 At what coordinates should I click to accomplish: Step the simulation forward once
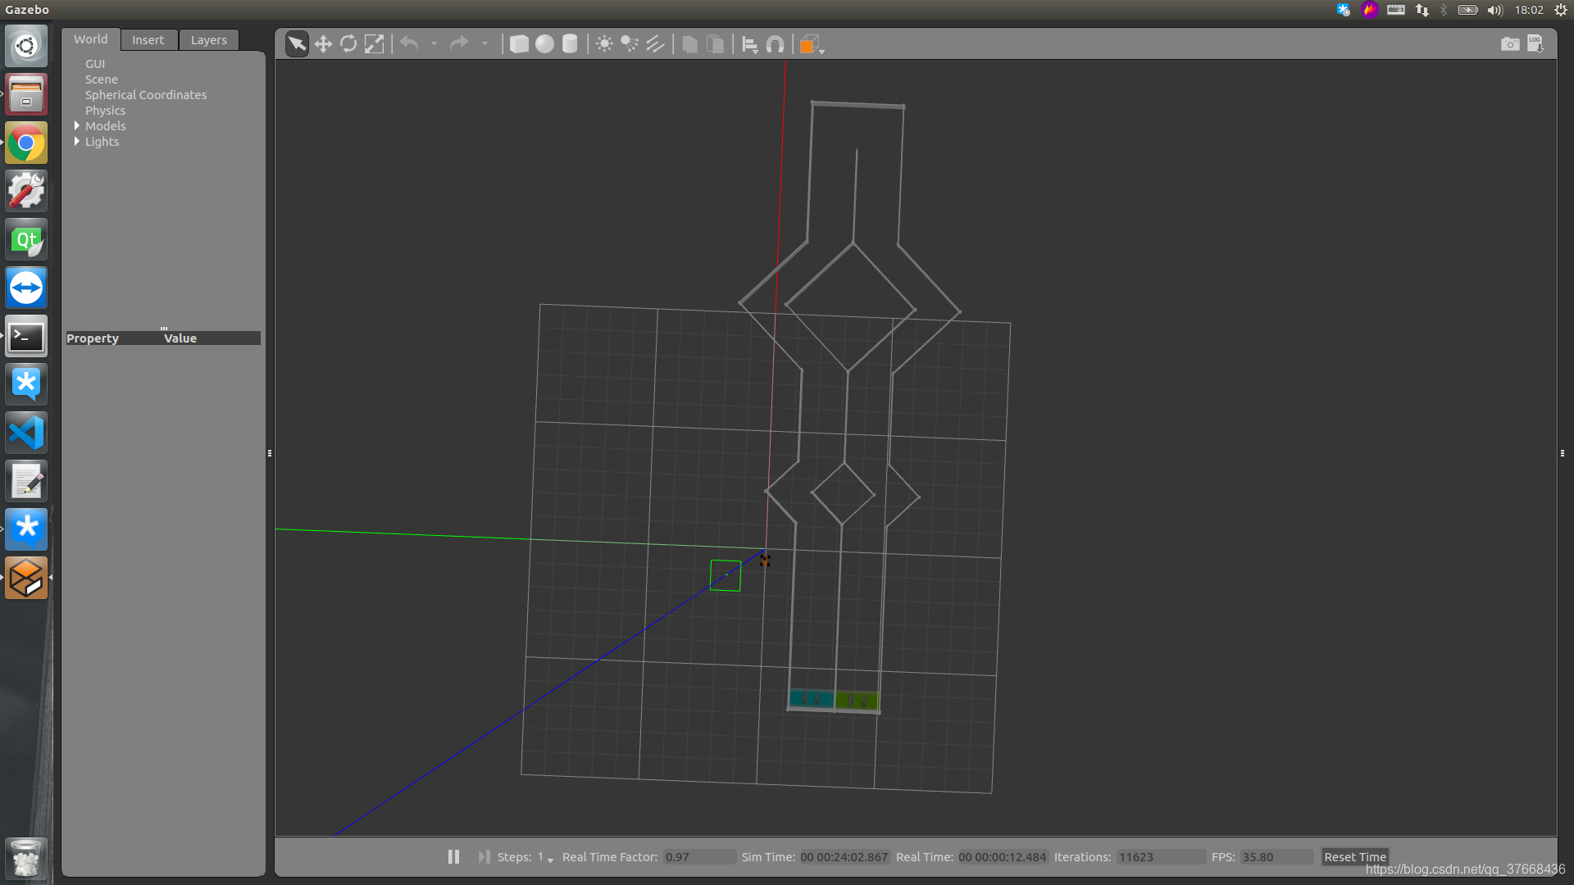coord(484,856)
